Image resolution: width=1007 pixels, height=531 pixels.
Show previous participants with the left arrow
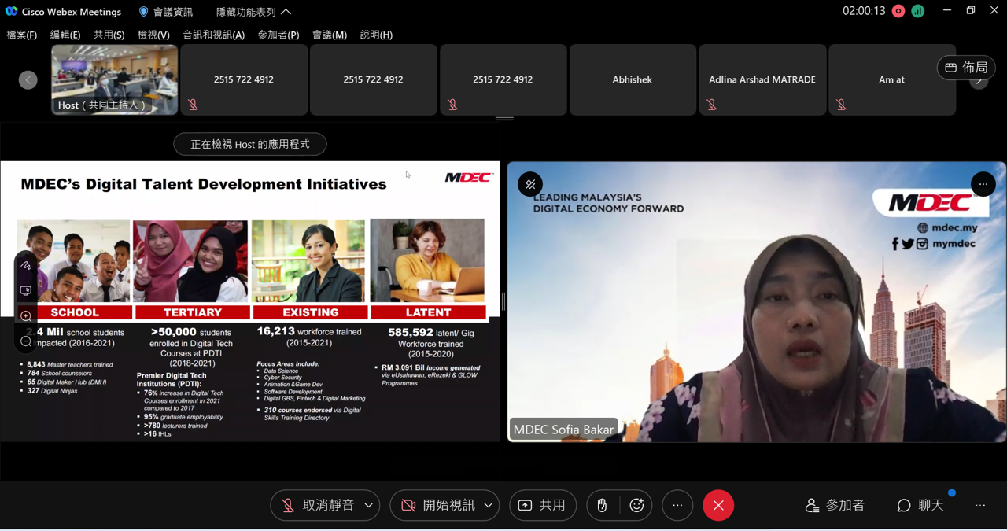click(28, 79)
